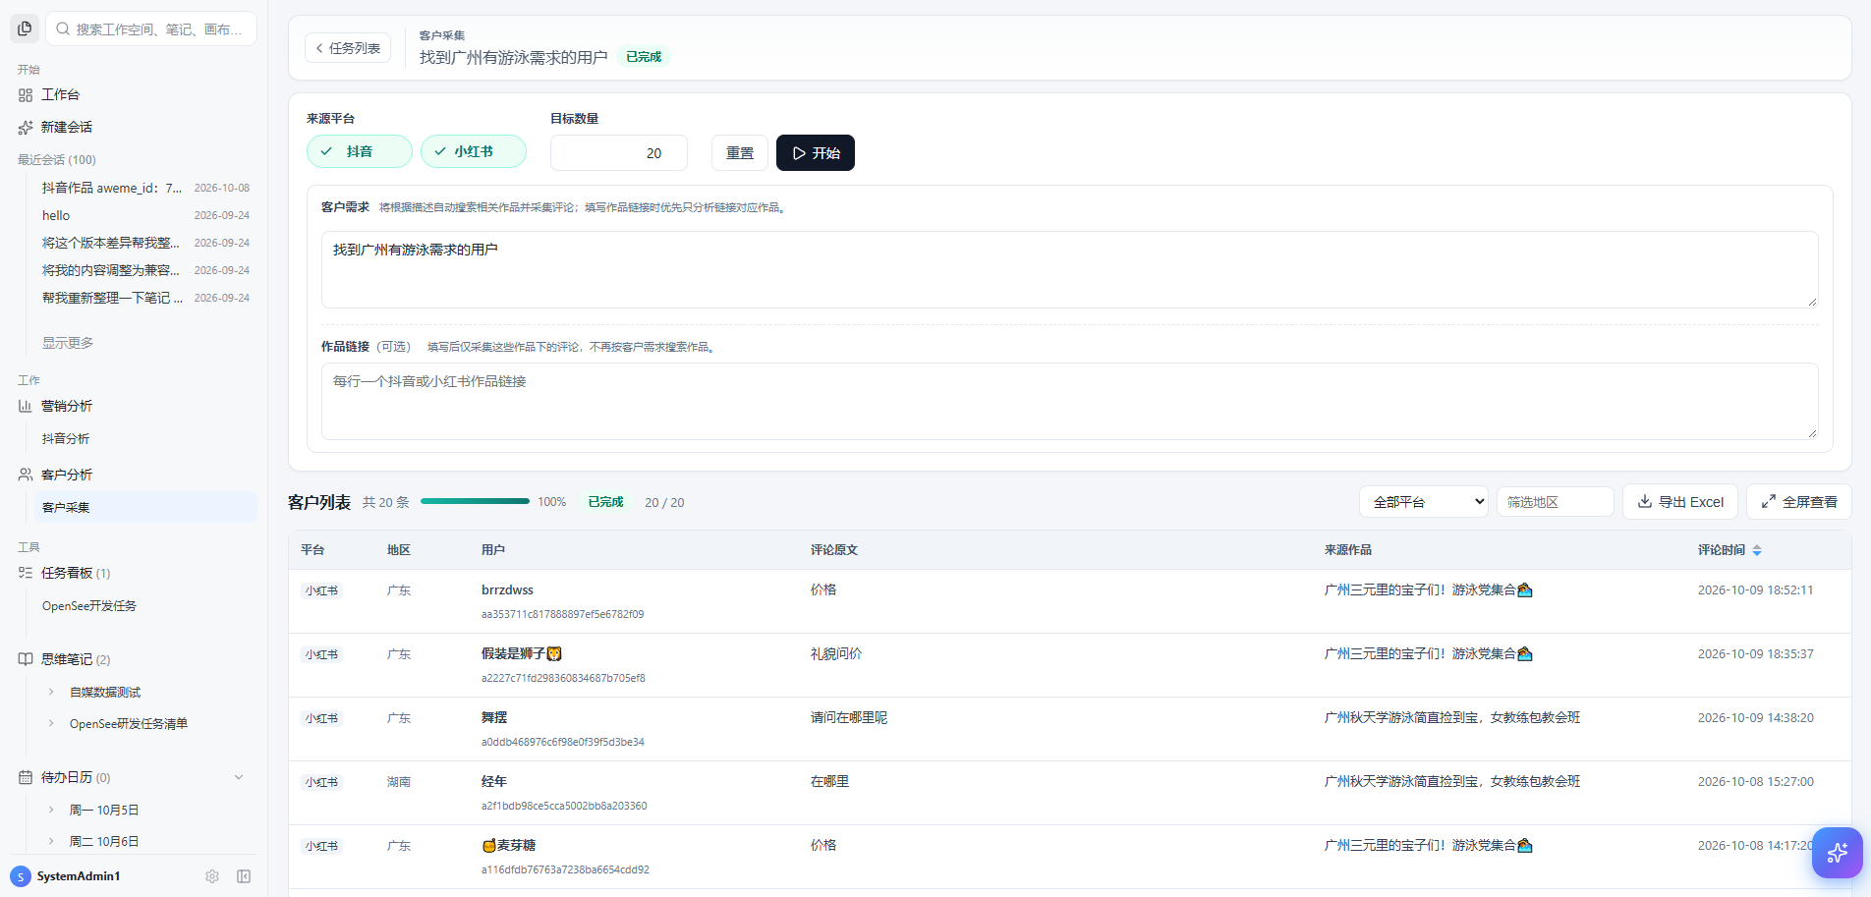Open source work link in the 舞摆 row

(x=1451, y=718)
